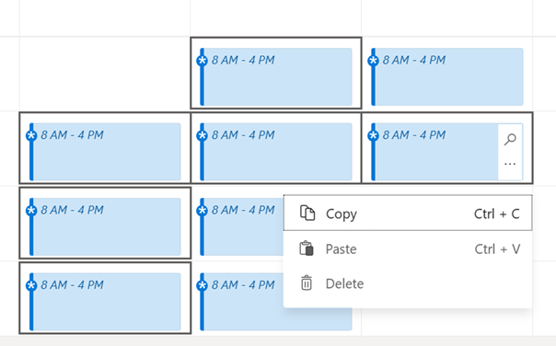Image resolution: width=556 pixels, height=346 pixels.
Task: Click the Ctrl + V shortcut label
Action: tap(497, 248)
